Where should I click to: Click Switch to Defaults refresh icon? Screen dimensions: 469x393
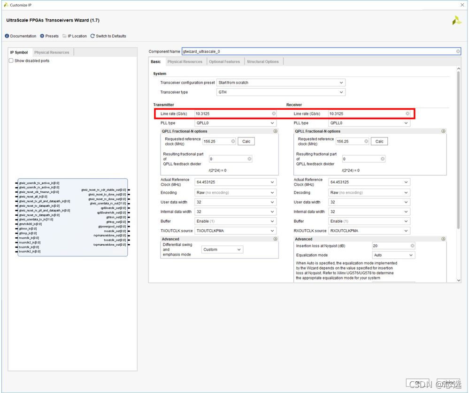tap(92, 36)
